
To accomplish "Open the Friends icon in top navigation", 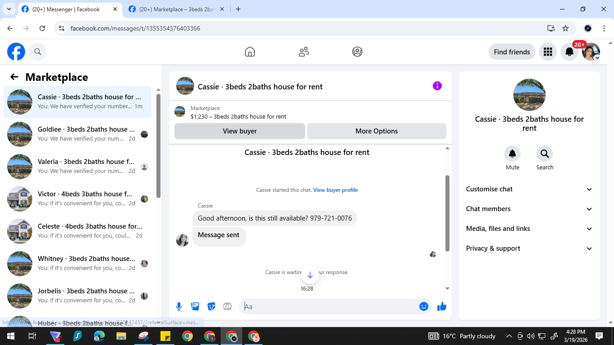I will tap(304, 52).
